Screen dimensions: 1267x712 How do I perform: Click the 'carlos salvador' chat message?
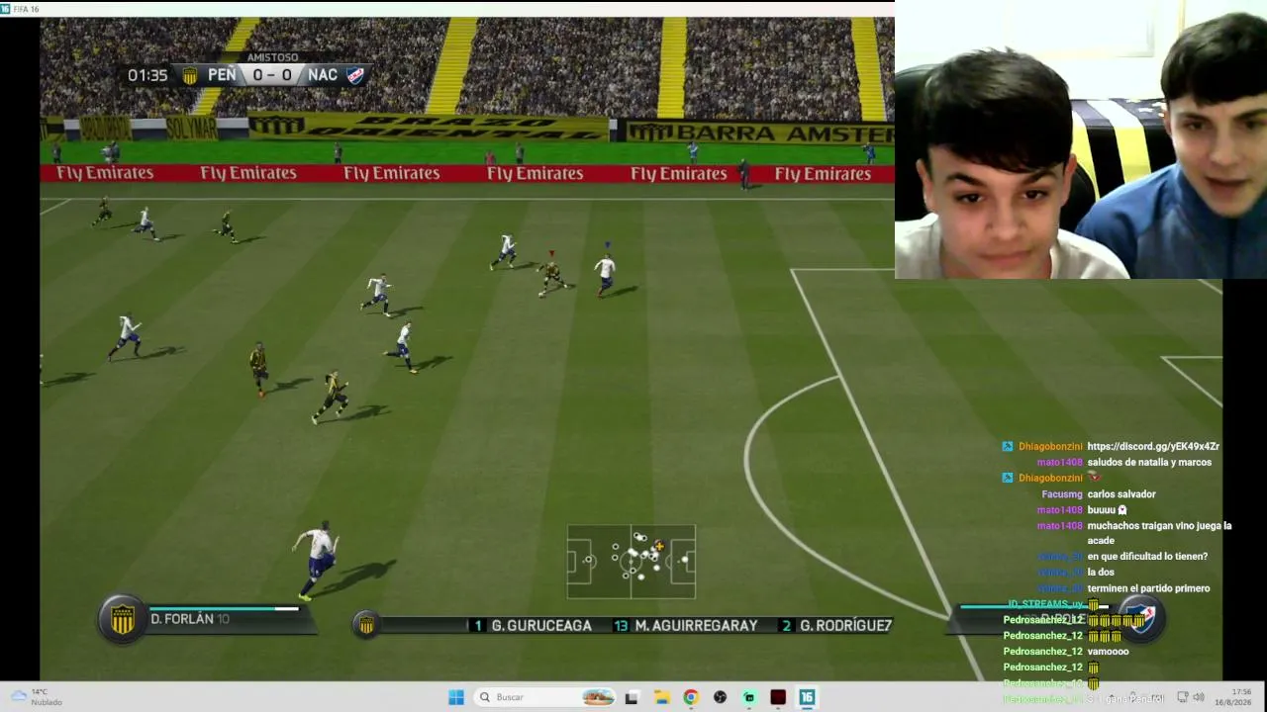[x=1121, y=494]
